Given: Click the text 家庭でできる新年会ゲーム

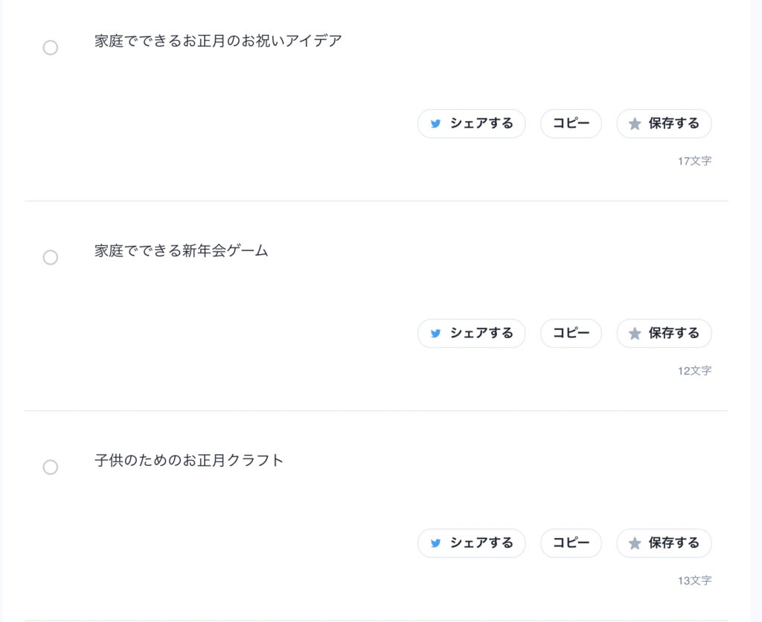Looking at the screenshot, I should point(181,251).
